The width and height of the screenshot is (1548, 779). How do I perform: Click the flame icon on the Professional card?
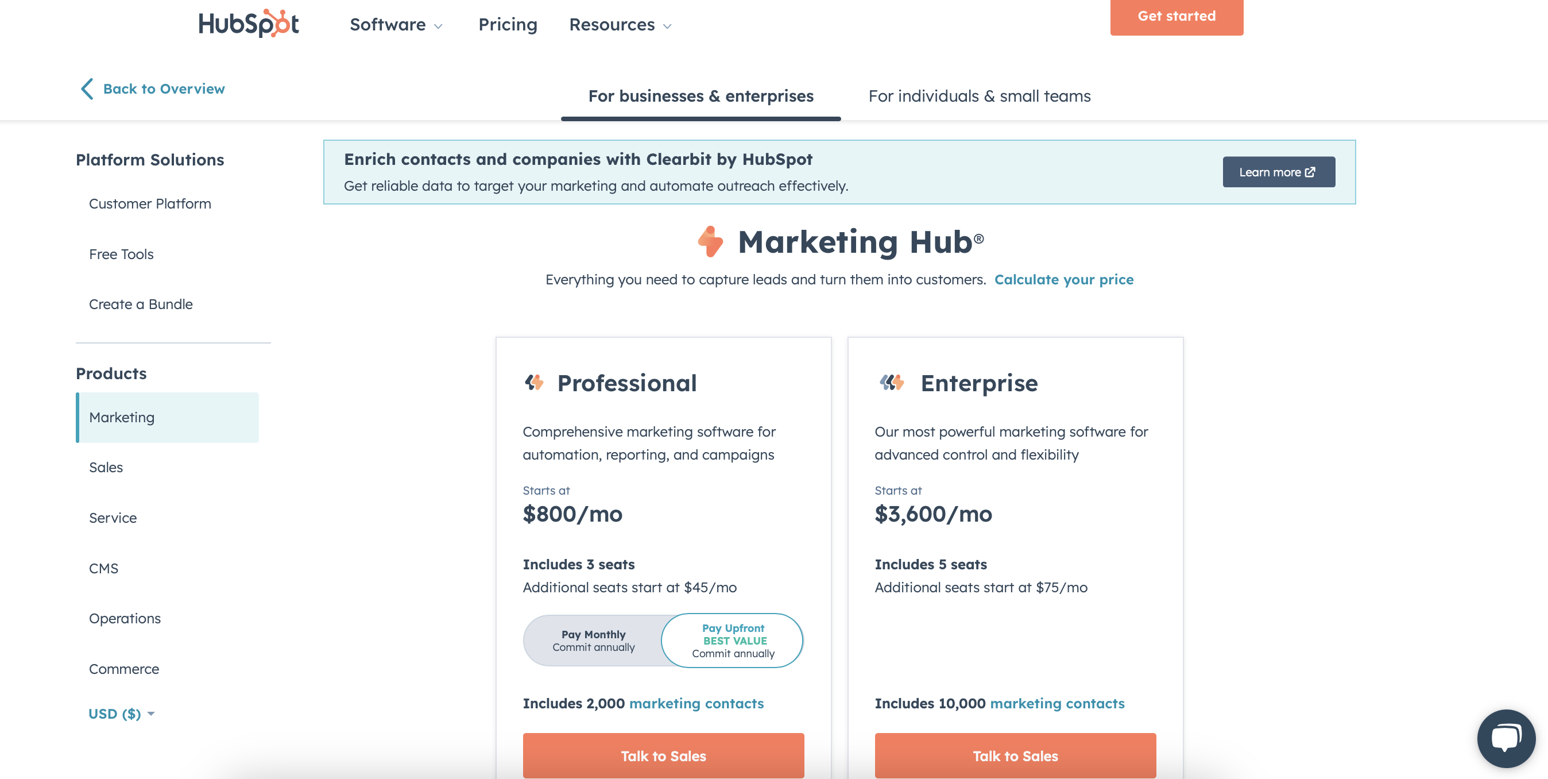click(533, 382)
